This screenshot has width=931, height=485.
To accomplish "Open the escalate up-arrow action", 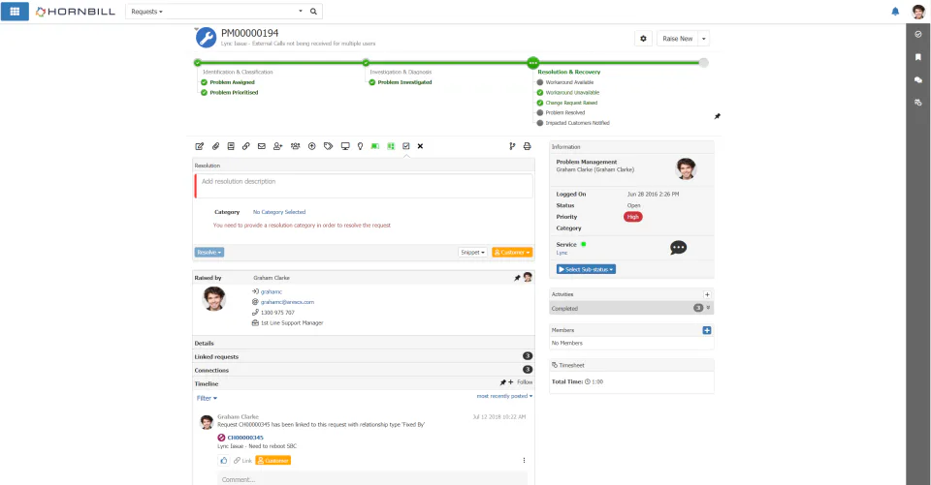I will tap(311, 146).
